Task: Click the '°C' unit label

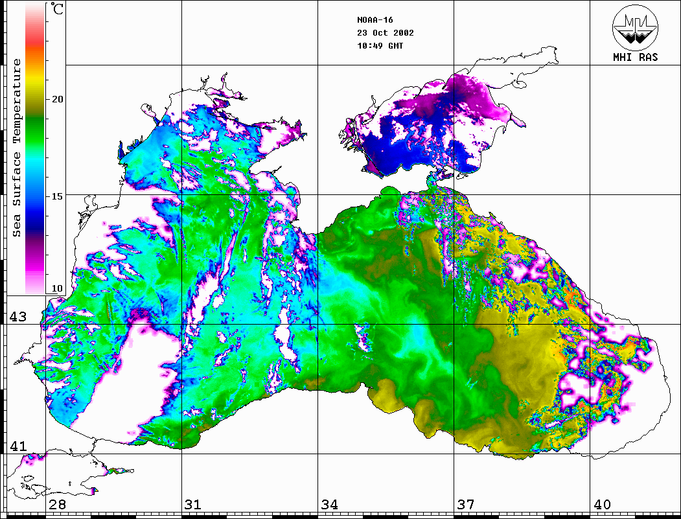Action: [57, 8]
